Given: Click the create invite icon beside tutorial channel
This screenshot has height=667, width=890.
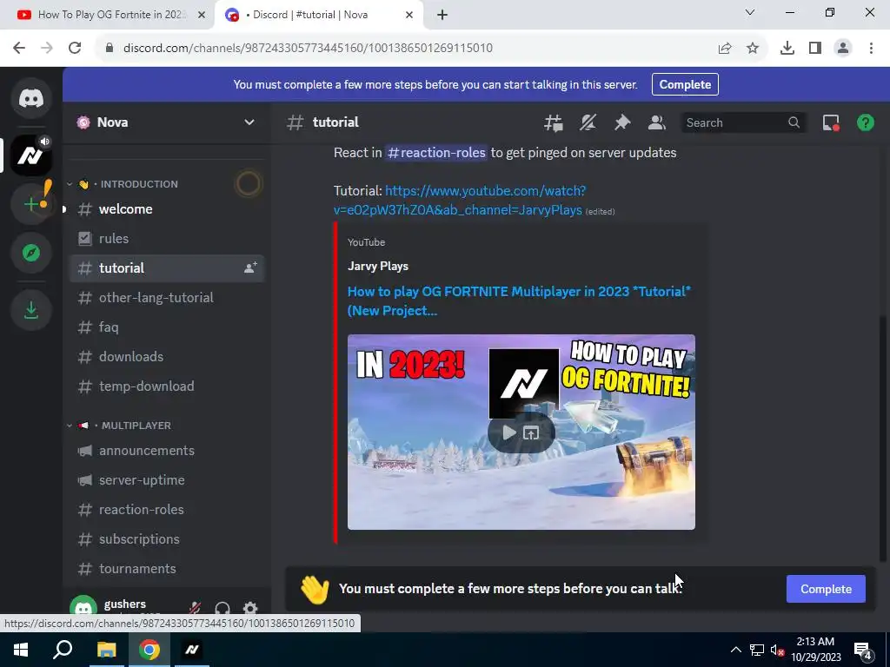Looking at the screenshot, I should point(250,267).
